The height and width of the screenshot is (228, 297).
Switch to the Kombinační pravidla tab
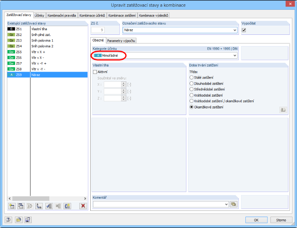point(62,15)
